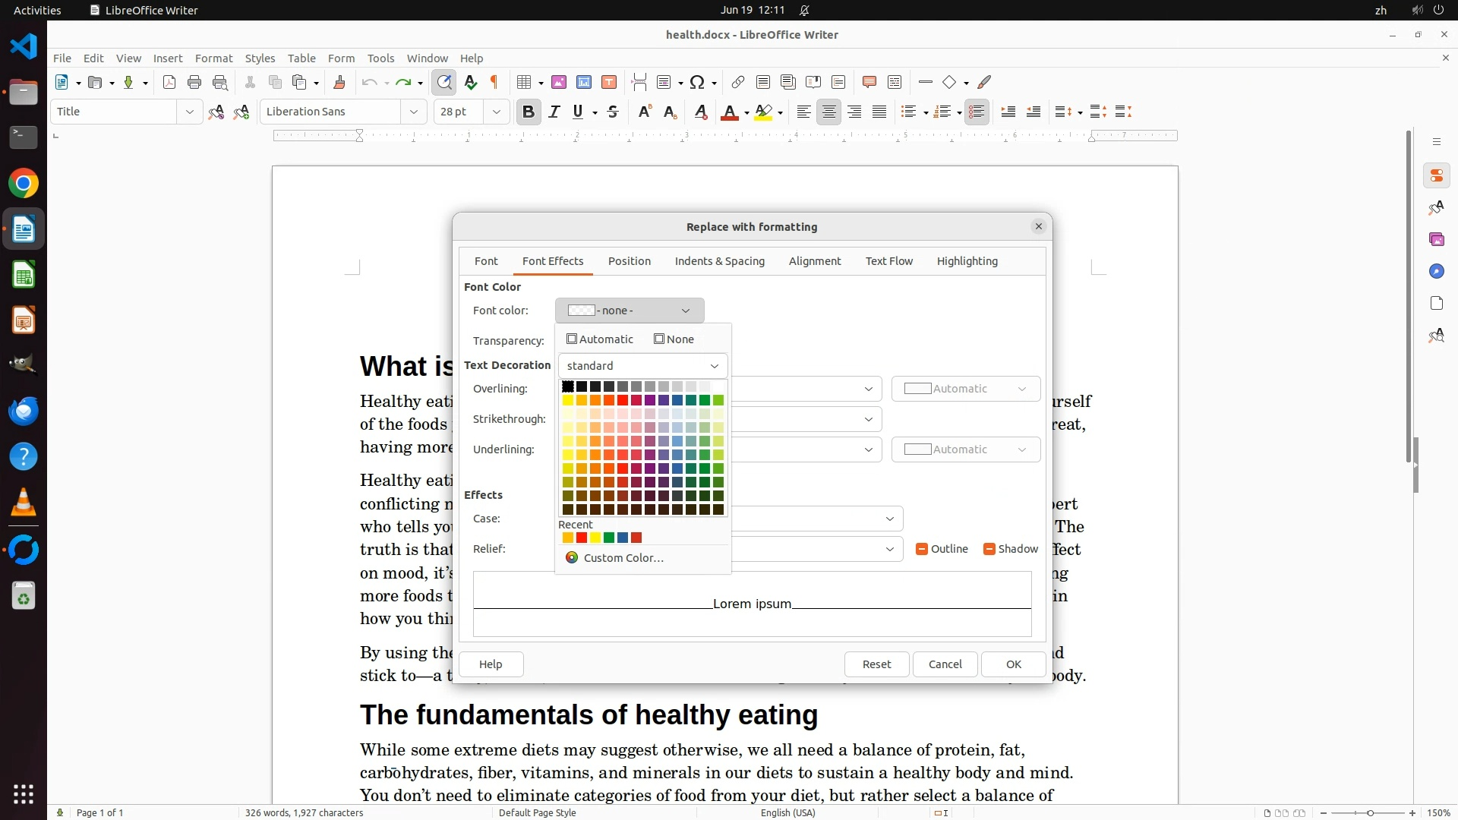The height and width of the screenshot is (820, 1458).
Task: Click the Insert Hyperlink icon
Action: pos(737,83)
